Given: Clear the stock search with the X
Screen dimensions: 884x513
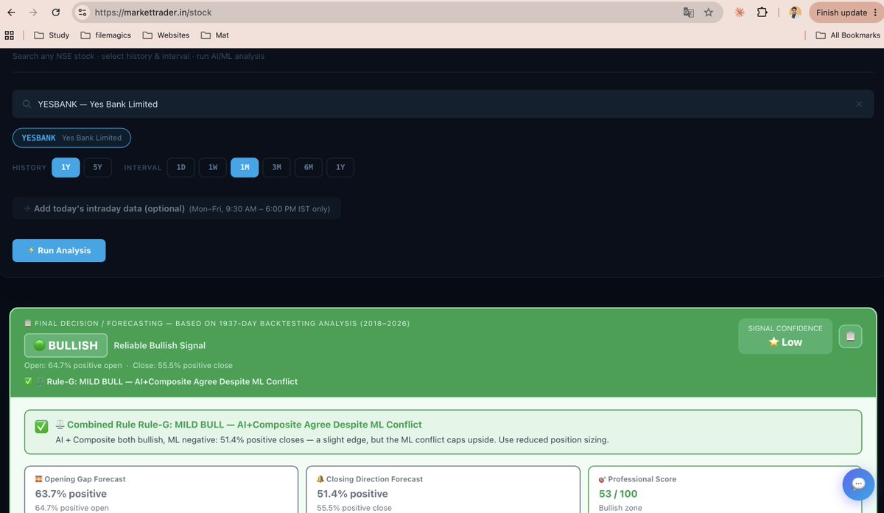Looking at the screenshot, I should (859, 105).
